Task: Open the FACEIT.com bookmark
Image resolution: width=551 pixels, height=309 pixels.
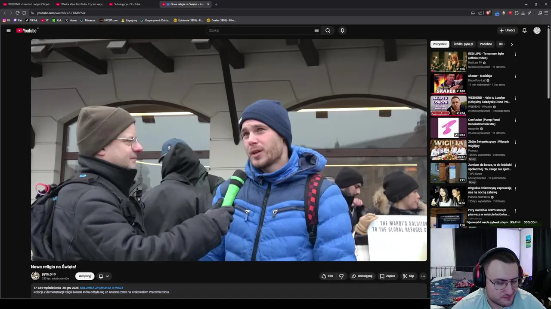Action: (108, 20)
